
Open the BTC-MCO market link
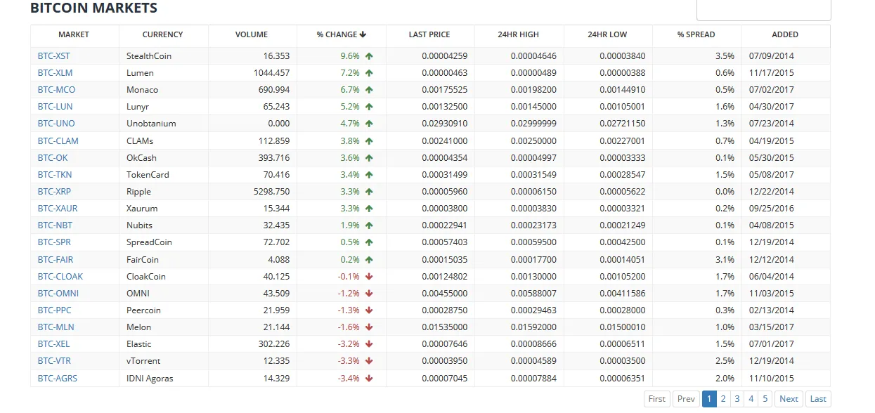(x=56, y=89)
